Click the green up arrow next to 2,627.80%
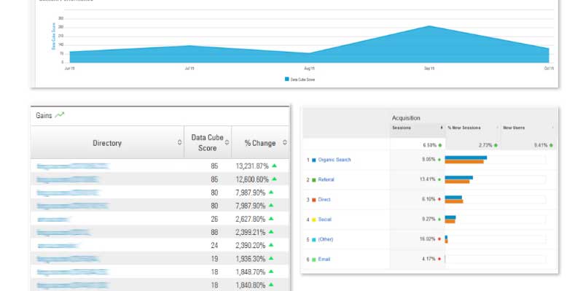583x291 pixels. tap(271, 219)
